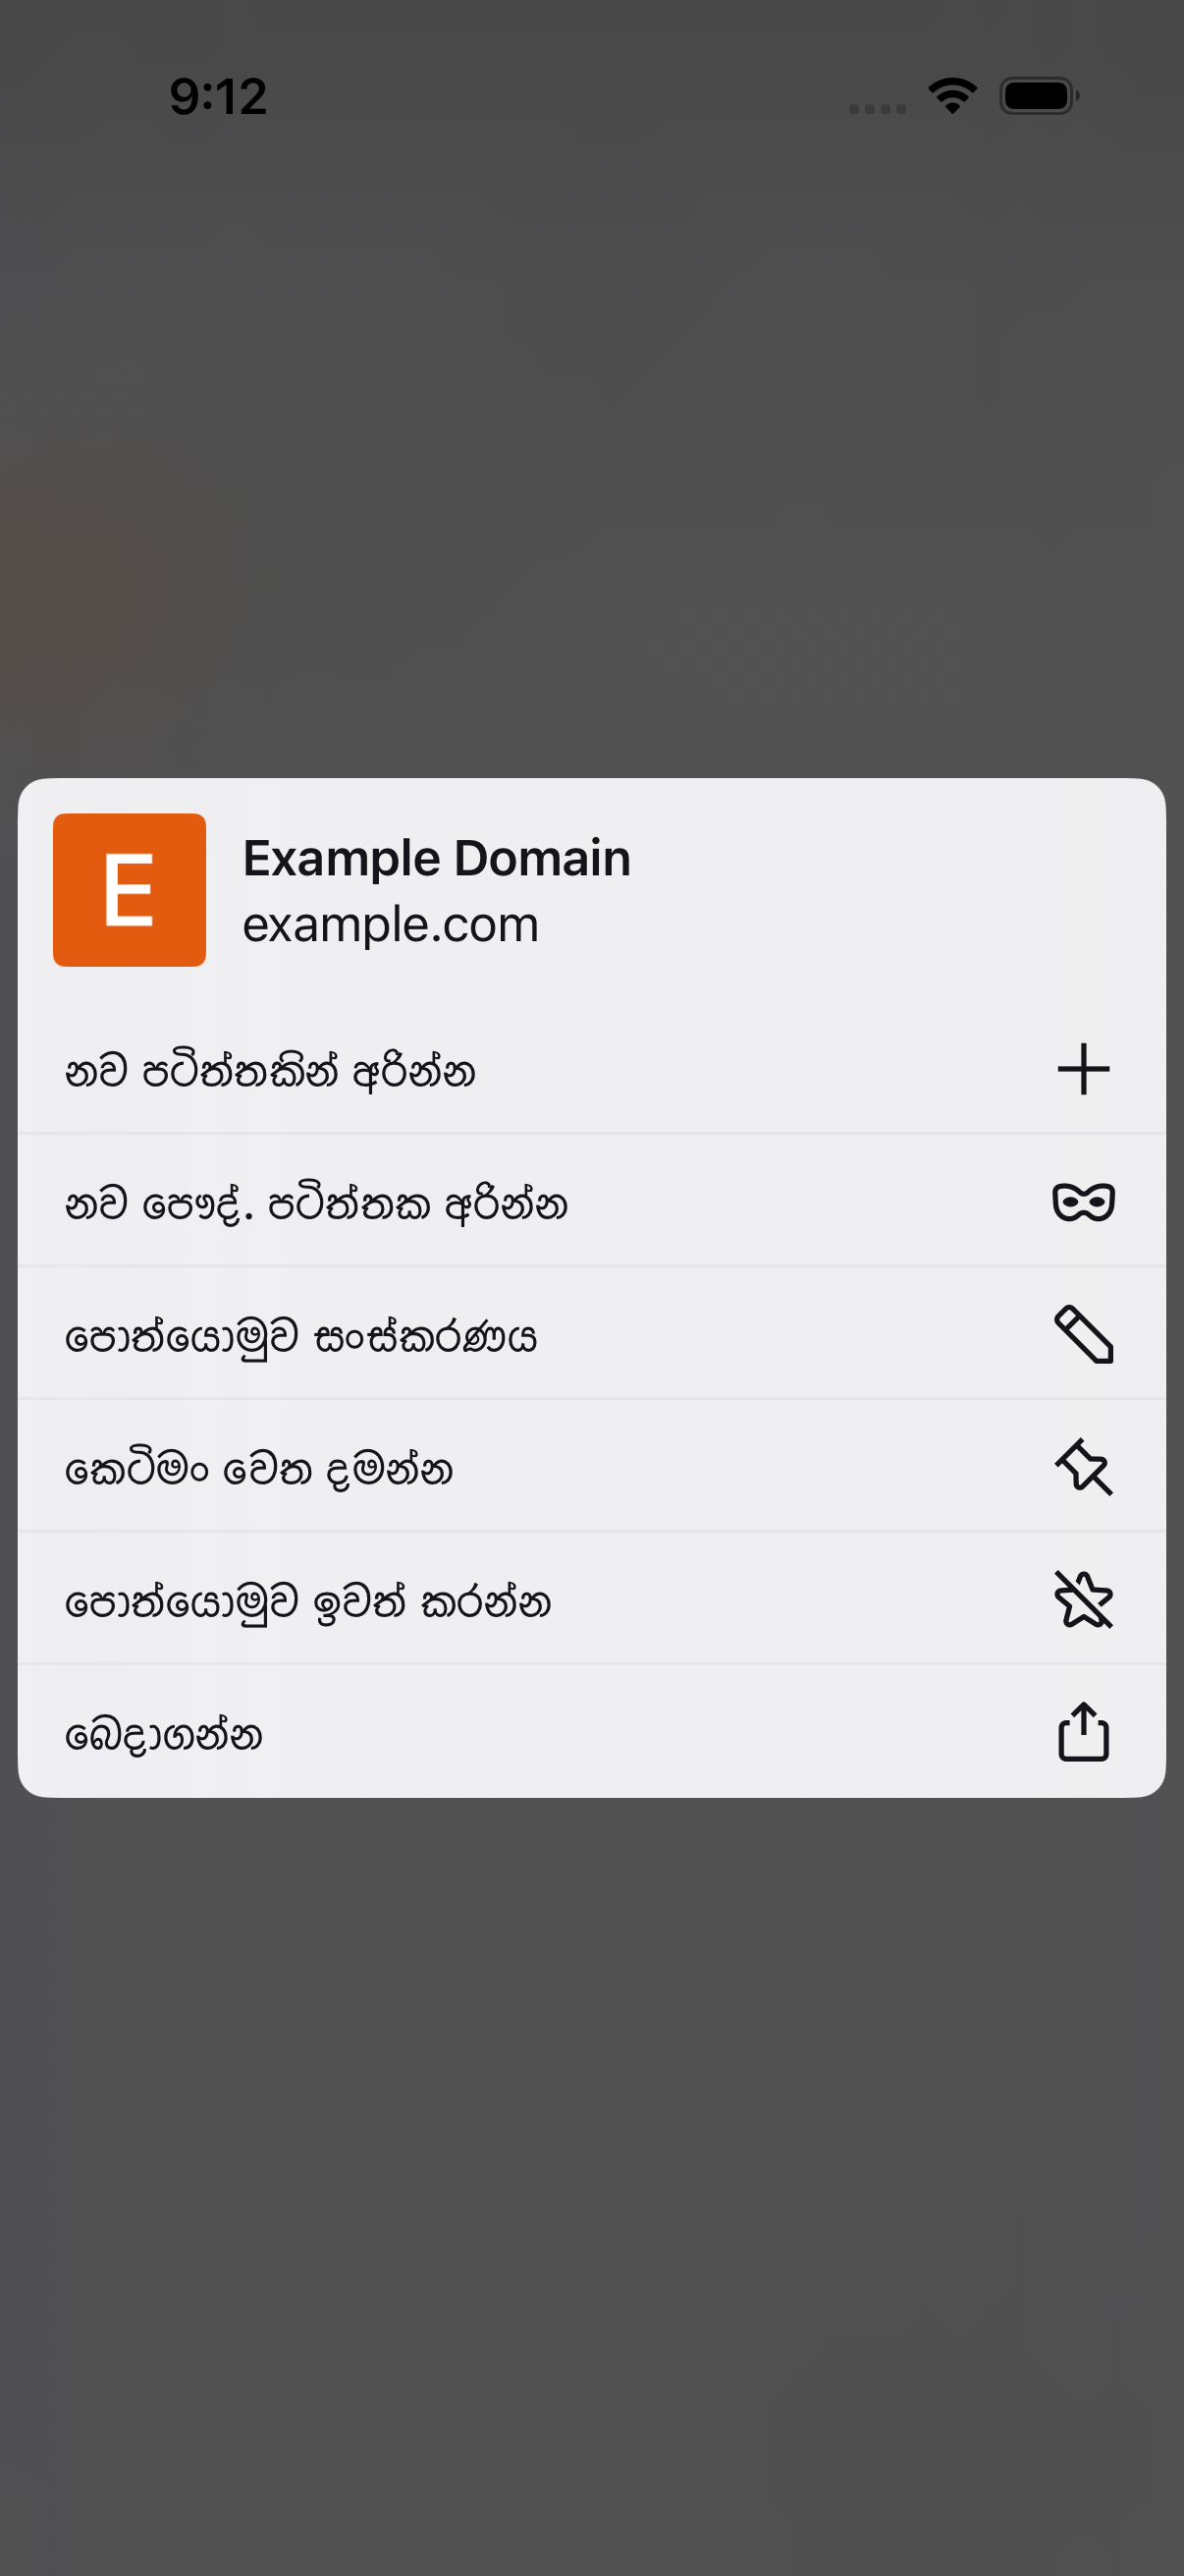Select 'පොත්යොමුව සංස්කරණය' menu text
Image resolution: width=1184 pixels, height=2576 pixels.
coord(300,1337)
